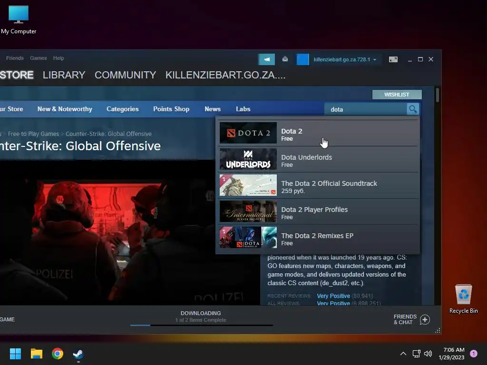Screen dimensions: 487x365
Task: Select Dota Underlords search suggestion
Action: coord(318,159)
